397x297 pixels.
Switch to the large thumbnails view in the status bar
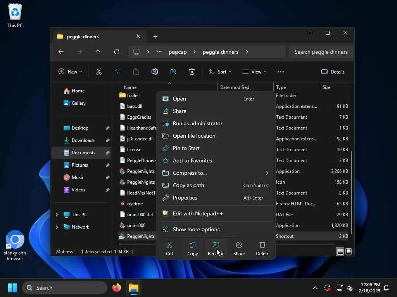click(x=349, y=251)
